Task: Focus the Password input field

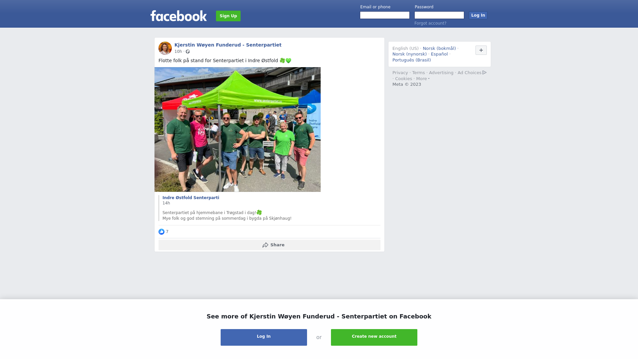Action: coord(439,15)
